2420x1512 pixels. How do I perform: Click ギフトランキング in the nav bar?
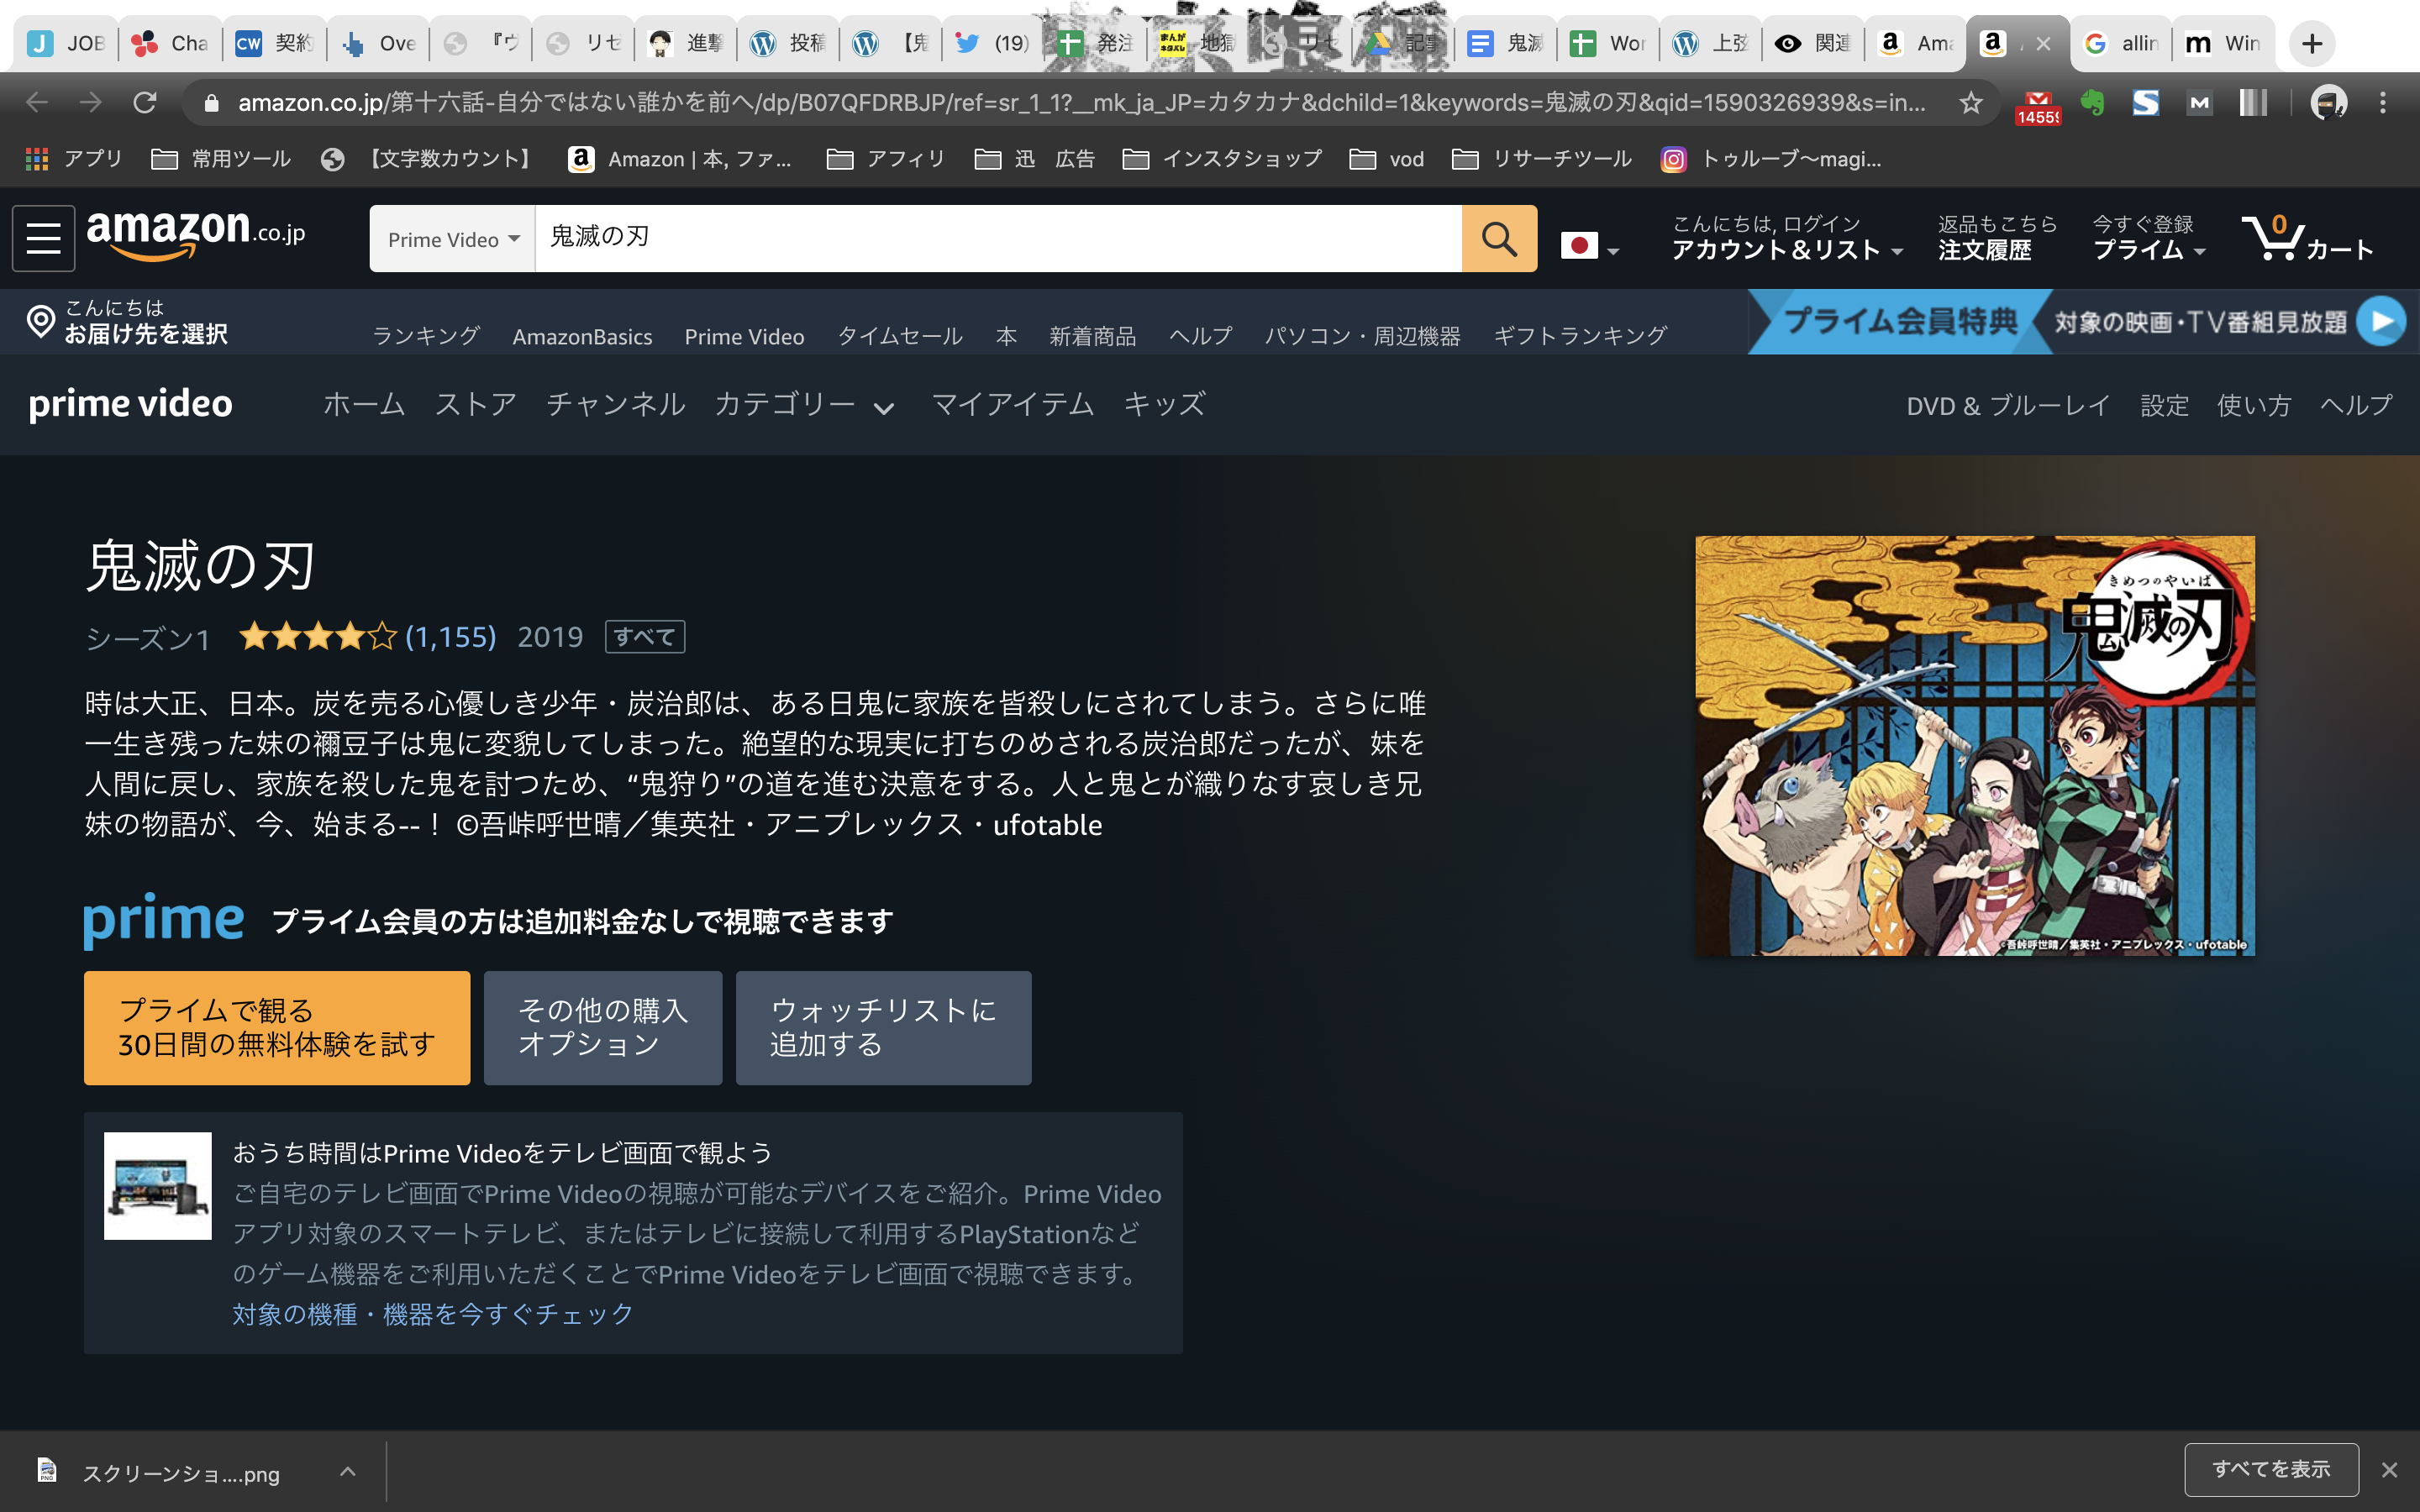(1580, 336)
